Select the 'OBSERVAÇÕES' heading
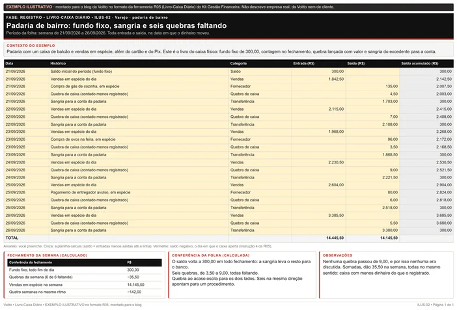Image resolution: width=457 pixels, height=310 pixels. point(337,255)
